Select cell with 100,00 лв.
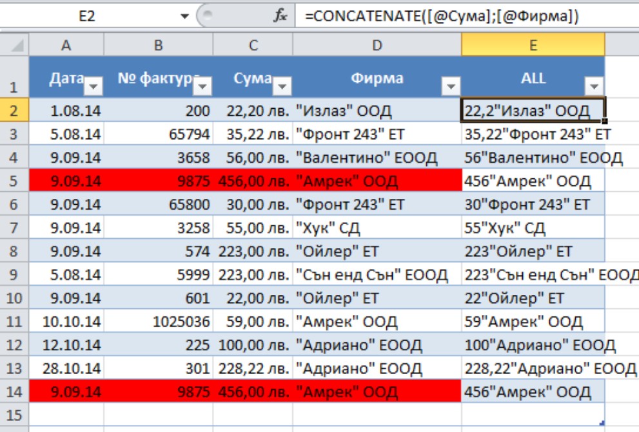Screen dimensions: 639x432 pyautogui.click(x=253, y=345)
